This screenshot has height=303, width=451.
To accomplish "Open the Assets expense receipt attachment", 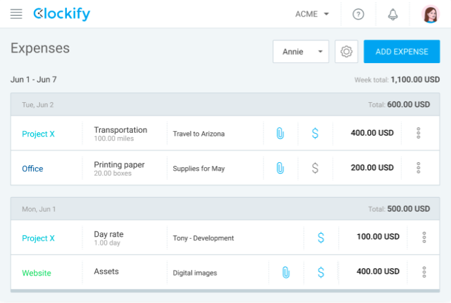I will [286, 272].
